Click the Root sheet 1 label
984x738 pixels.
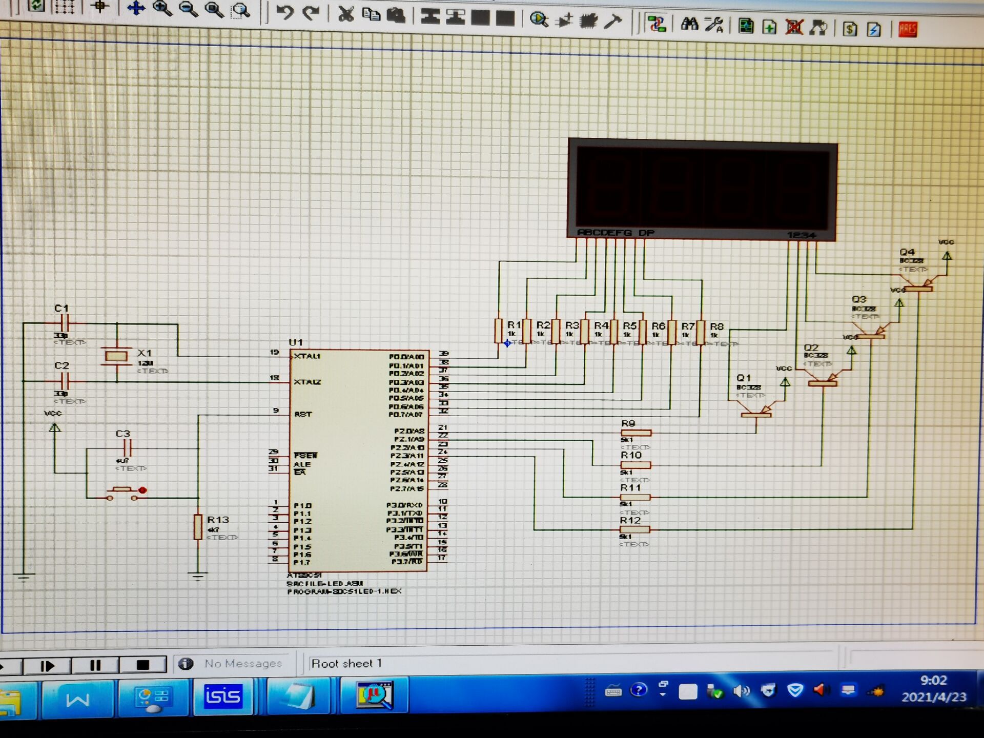[346, 664]
